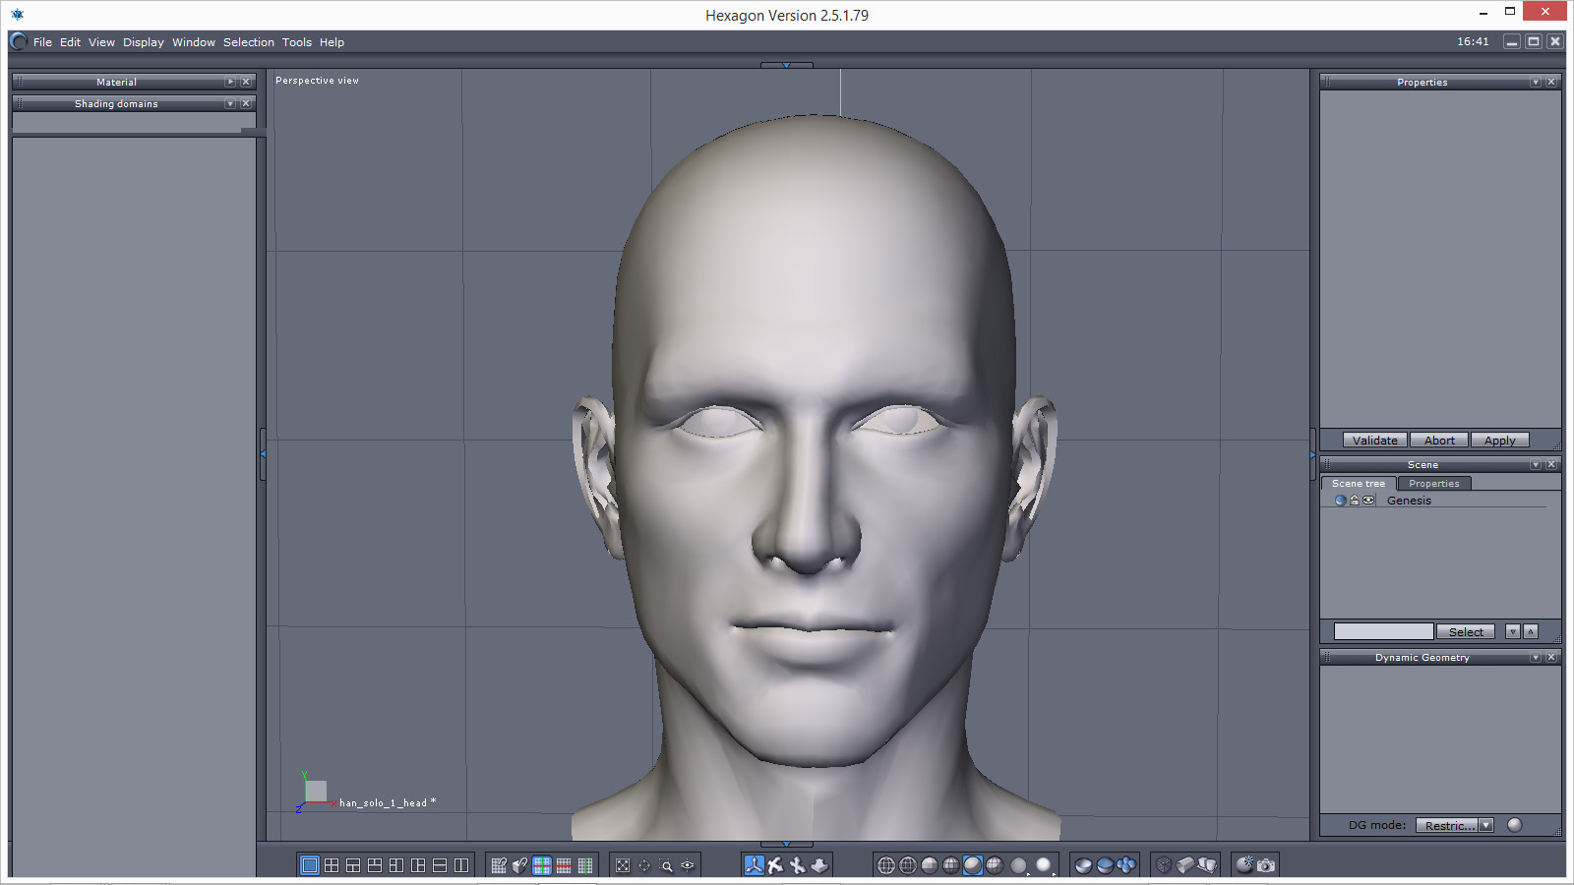
Task: Click the two cups on tray icon
Action: (1207, 865)
